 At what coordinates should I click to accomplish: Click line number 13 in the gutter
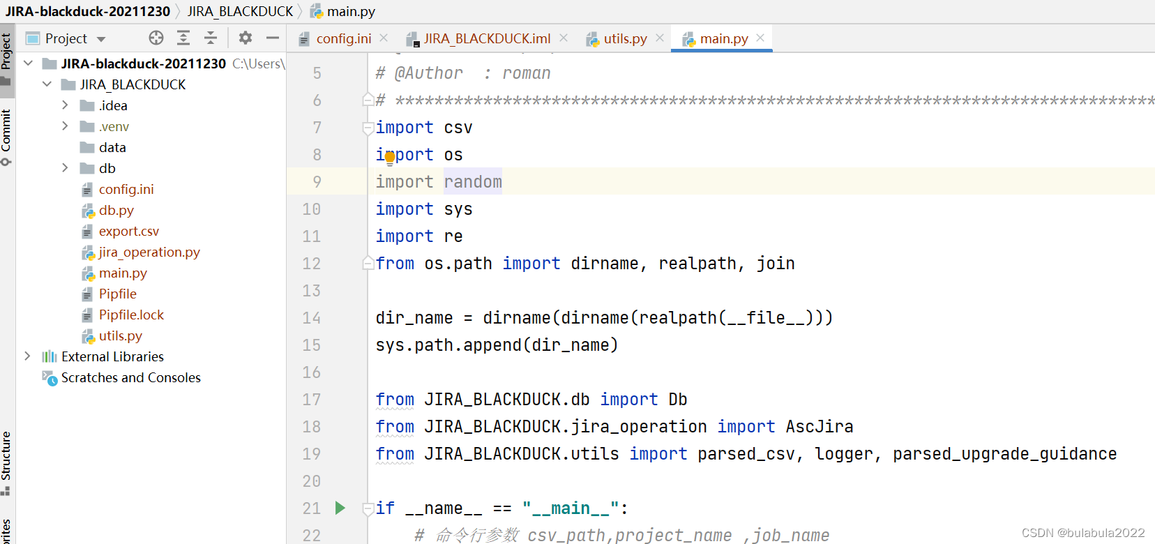(311, 291)
